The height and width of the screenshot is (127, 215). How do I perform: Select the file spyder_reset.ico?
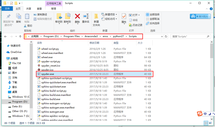click(51, 66)
